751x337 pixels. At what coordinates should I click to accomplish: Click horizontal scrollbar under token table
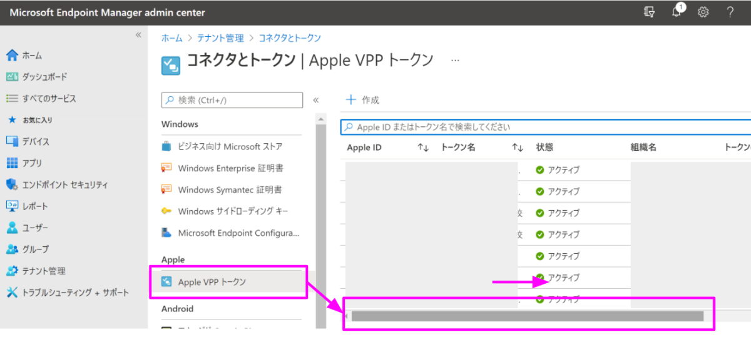point(527,316)
